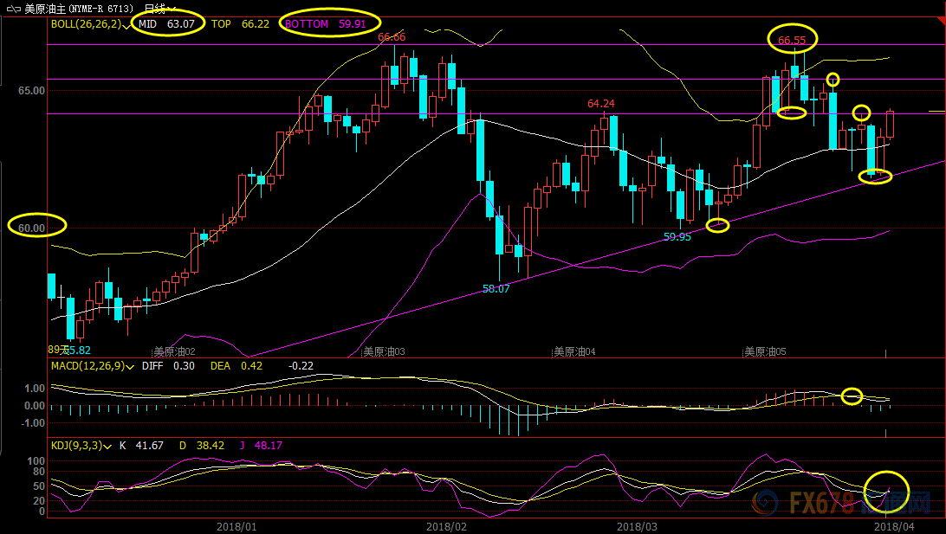Click the 66.55 circled high label
This screenshot has width=946, height=534.
coord(791,40)
